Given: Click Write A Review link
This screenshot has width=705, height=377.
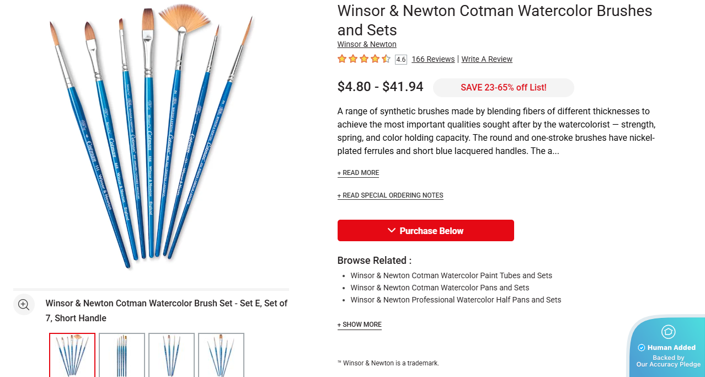Looking at the screenshot, I should point(487,59).
